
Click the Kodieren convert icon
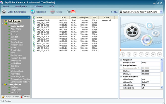tap(33, 12)
